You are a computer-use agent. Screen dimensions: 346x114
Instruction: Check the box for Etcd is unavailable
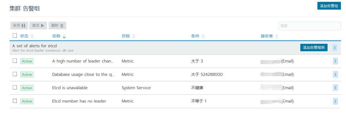click(15, 87)
